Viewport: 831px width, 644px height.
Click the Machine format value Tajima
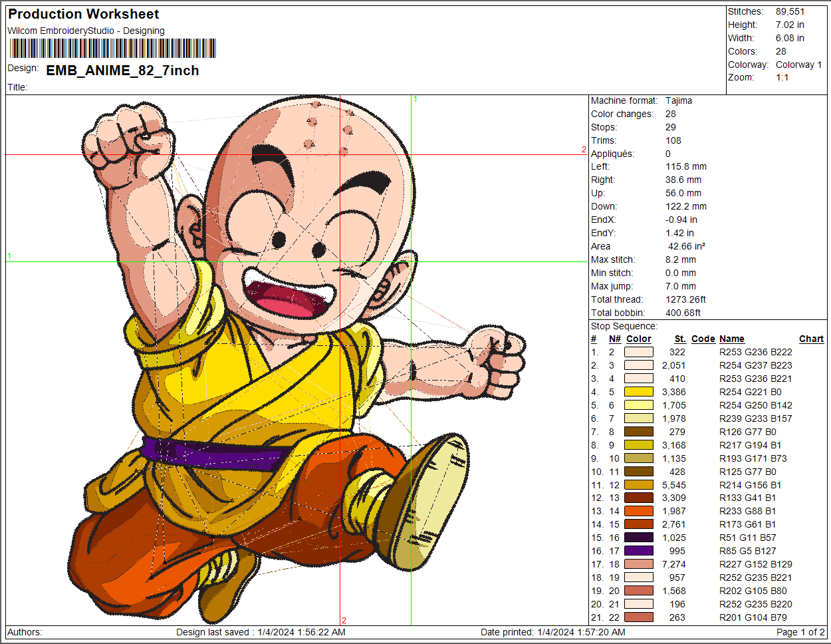(x=679, y=100)
